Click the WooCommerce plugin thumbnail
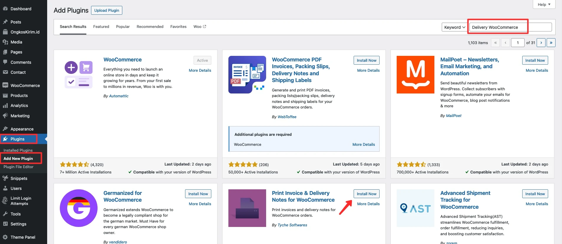Viewport: 562px width, 244px height. (x=79, y=75)
